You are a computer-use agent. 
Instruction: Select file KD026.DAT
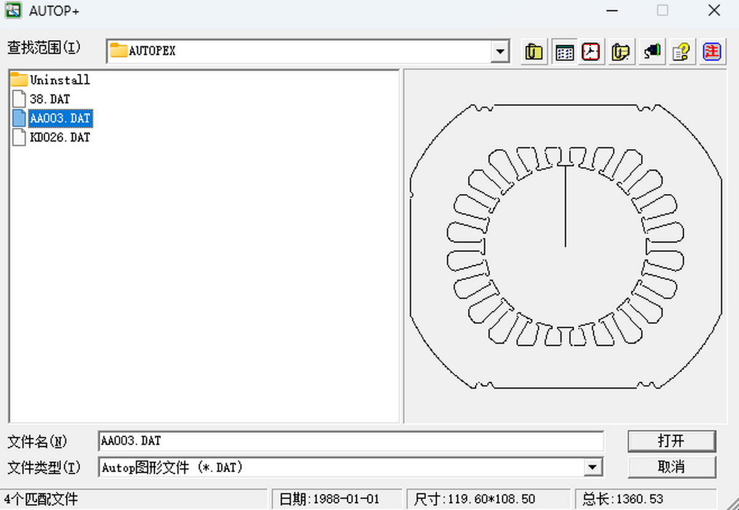click(x=52, y=137)
